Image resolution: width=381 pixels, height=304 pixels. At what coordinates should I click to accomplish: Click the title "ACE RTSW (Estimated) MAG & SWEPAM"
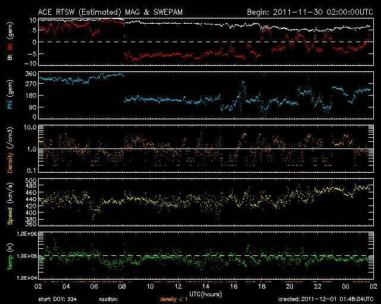click(x=110, y=12)
